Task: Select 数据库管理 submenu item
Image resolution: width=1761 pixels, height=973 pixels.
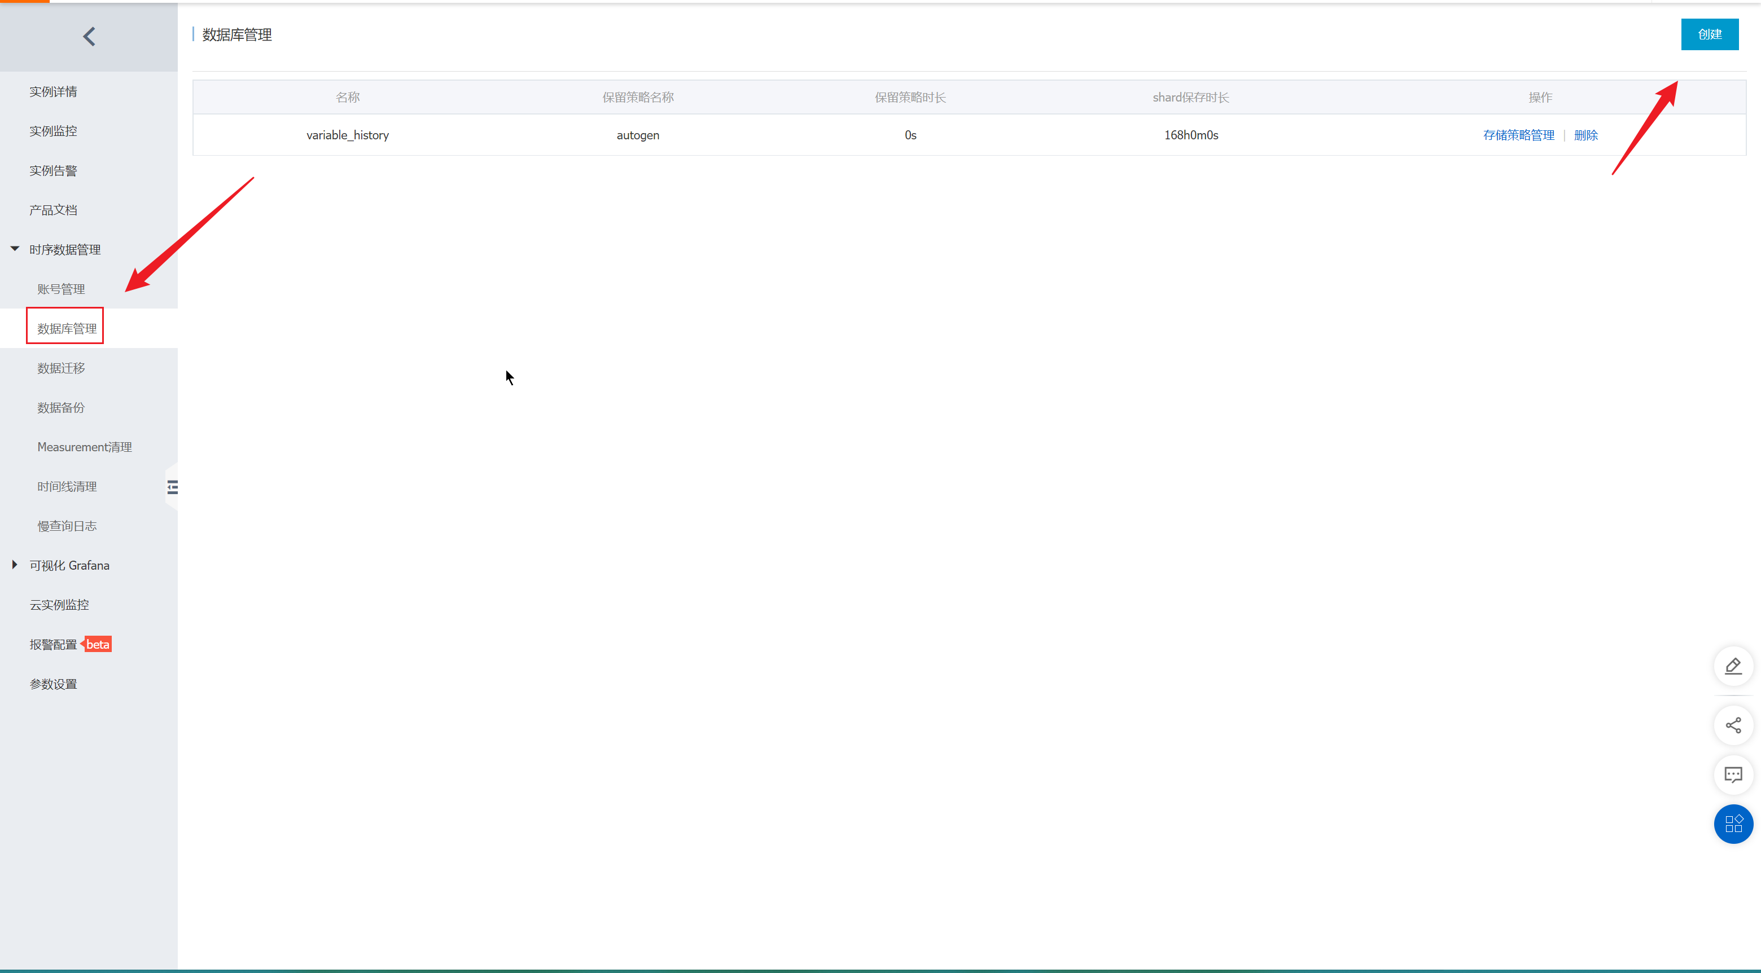Action: [x=67, y=329]
